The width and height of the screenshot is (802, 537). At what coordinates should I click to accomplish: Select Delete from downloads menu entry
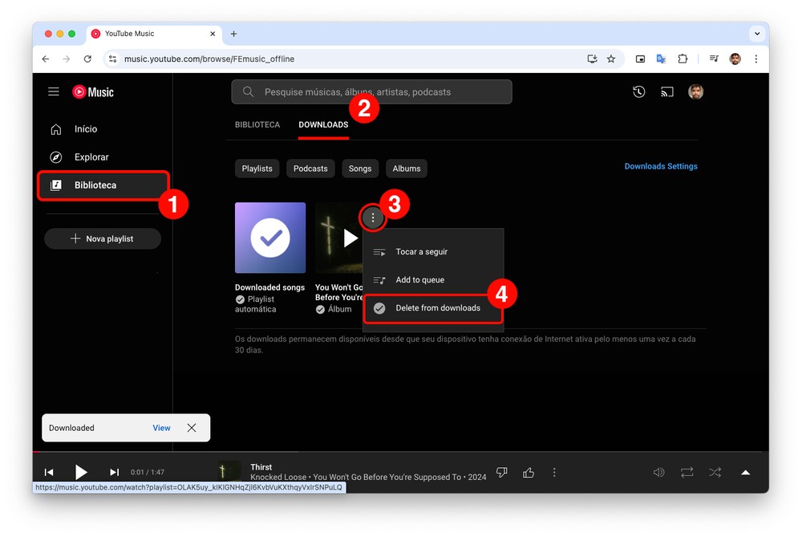coord(437,308)
